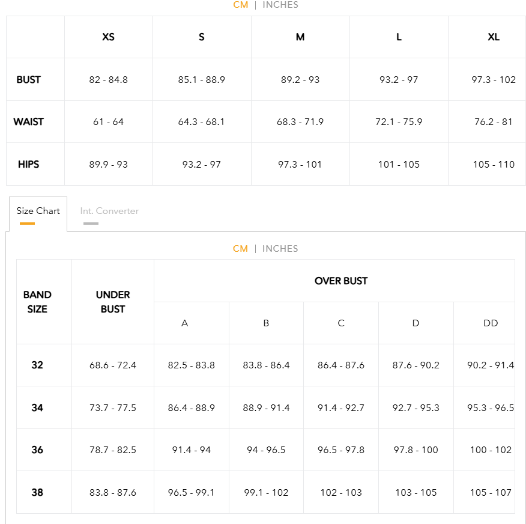526x524 pixels.
Task: Click band size 32 row label
Action: 37,365
